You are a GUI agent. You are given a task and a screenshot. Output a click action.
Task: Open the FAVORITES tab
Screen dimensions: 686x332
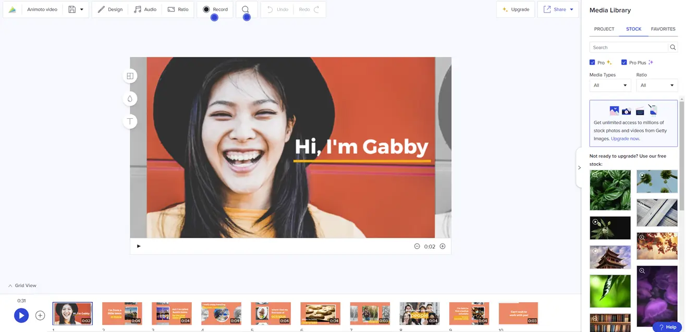[663, 29]
